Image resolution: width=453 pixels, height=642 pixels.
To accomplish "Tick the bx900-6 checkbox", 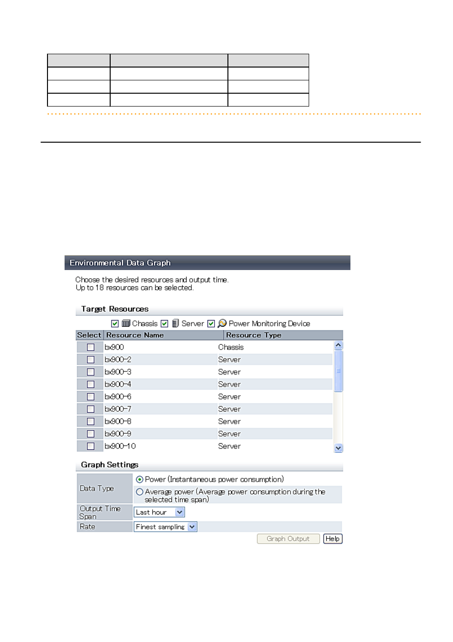I will pos(91,397).
